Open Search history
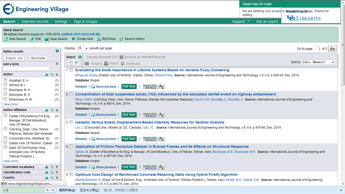The height and width of the screenshot is (194, 345). click(x=132, y=39)
